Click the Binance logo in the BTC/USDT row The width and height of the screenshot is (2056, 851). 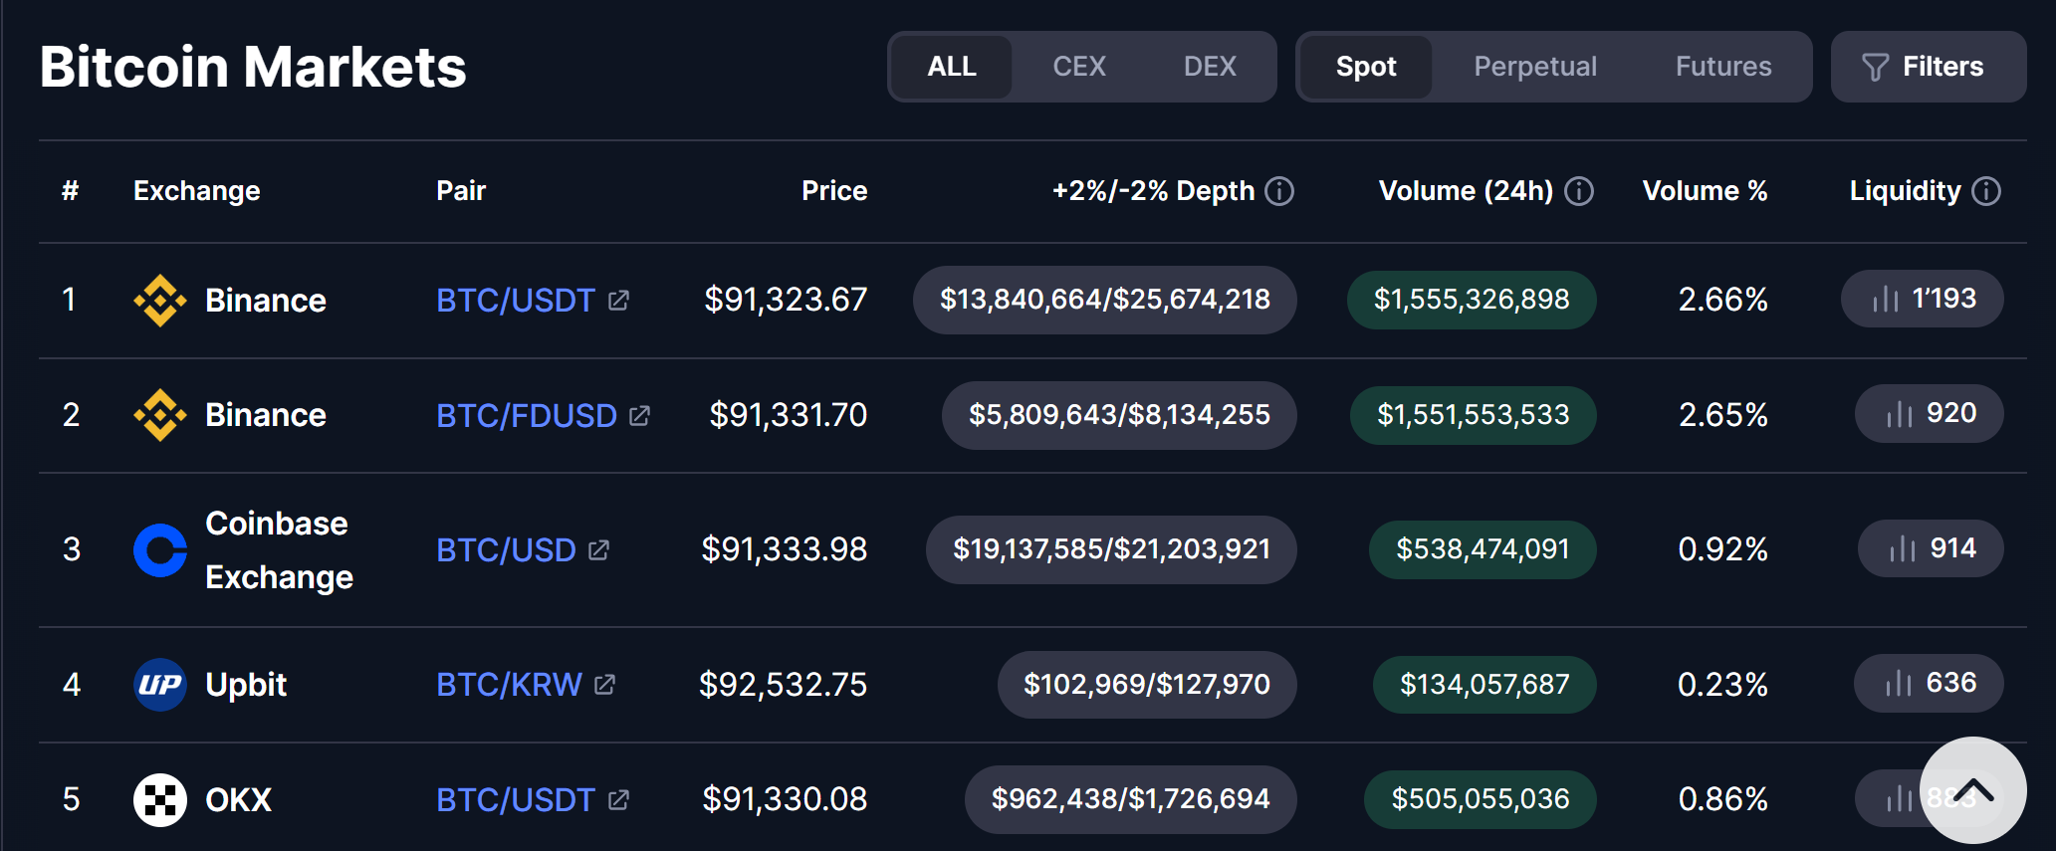click(159, 301)
